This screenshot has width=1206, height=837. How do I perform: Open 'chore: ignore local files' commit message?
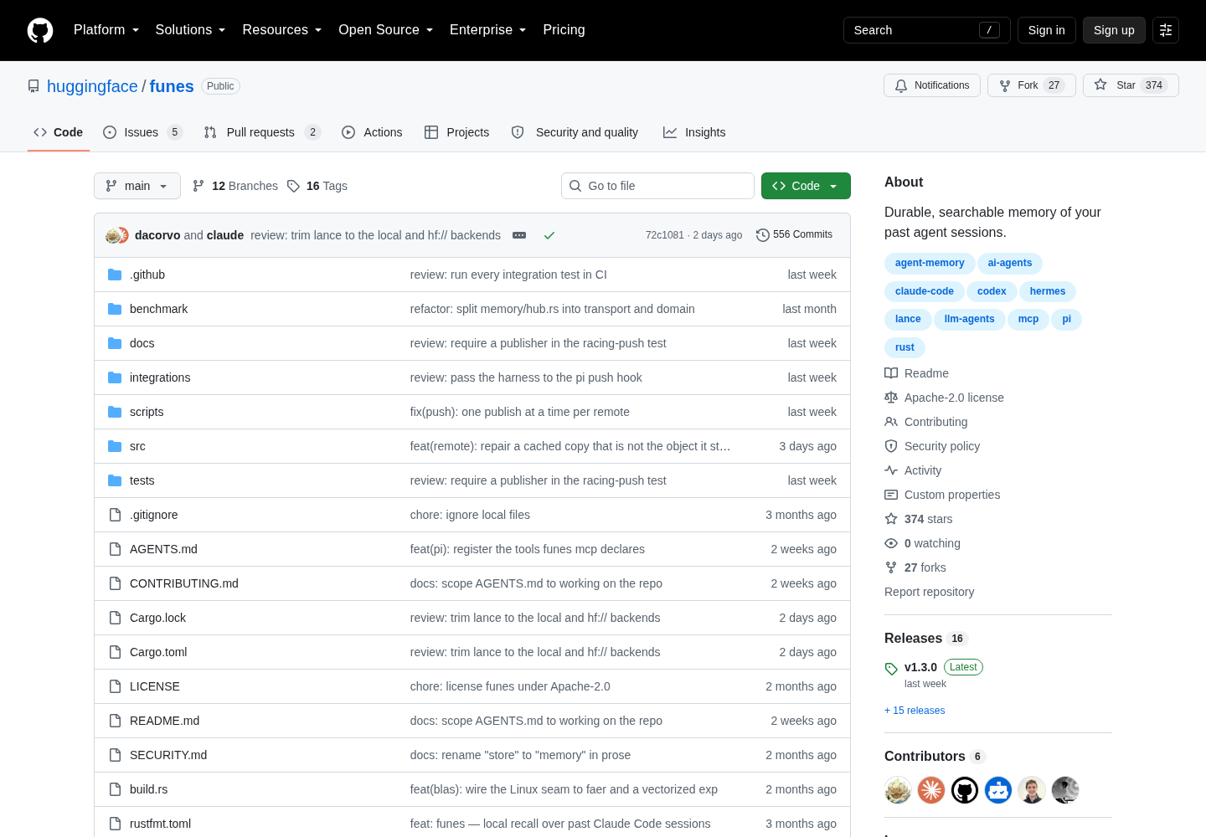(470, 515)
